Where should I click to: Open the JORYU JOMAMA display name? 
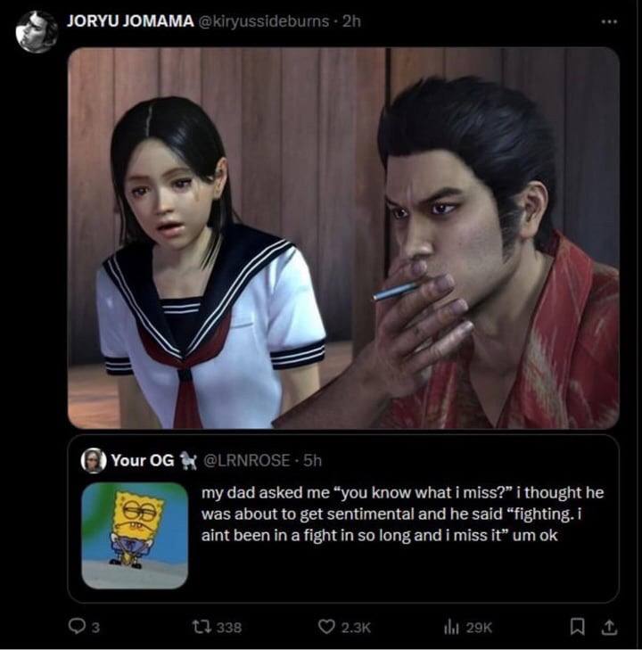point(130,21)
